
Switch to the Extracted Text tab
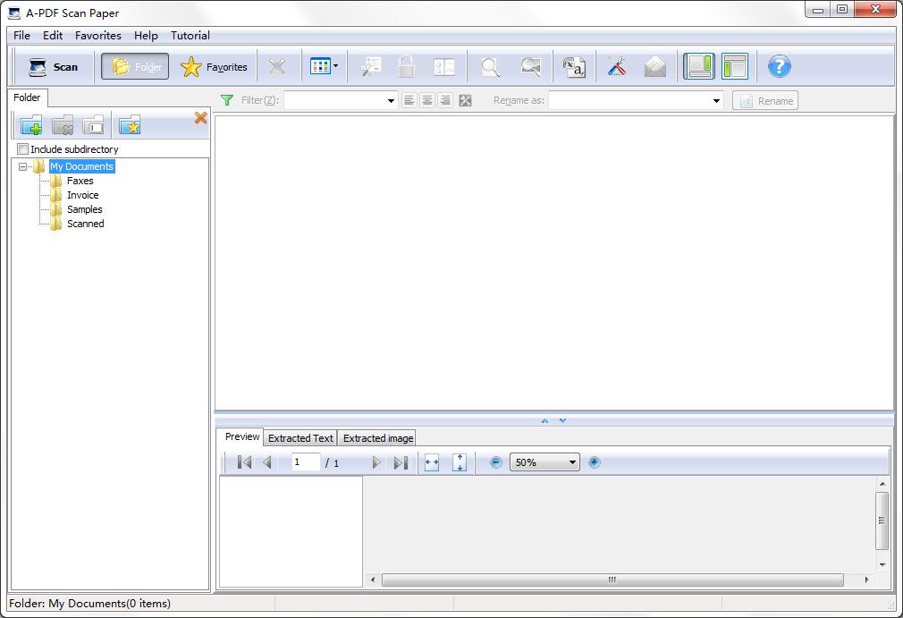click(300, 438)
